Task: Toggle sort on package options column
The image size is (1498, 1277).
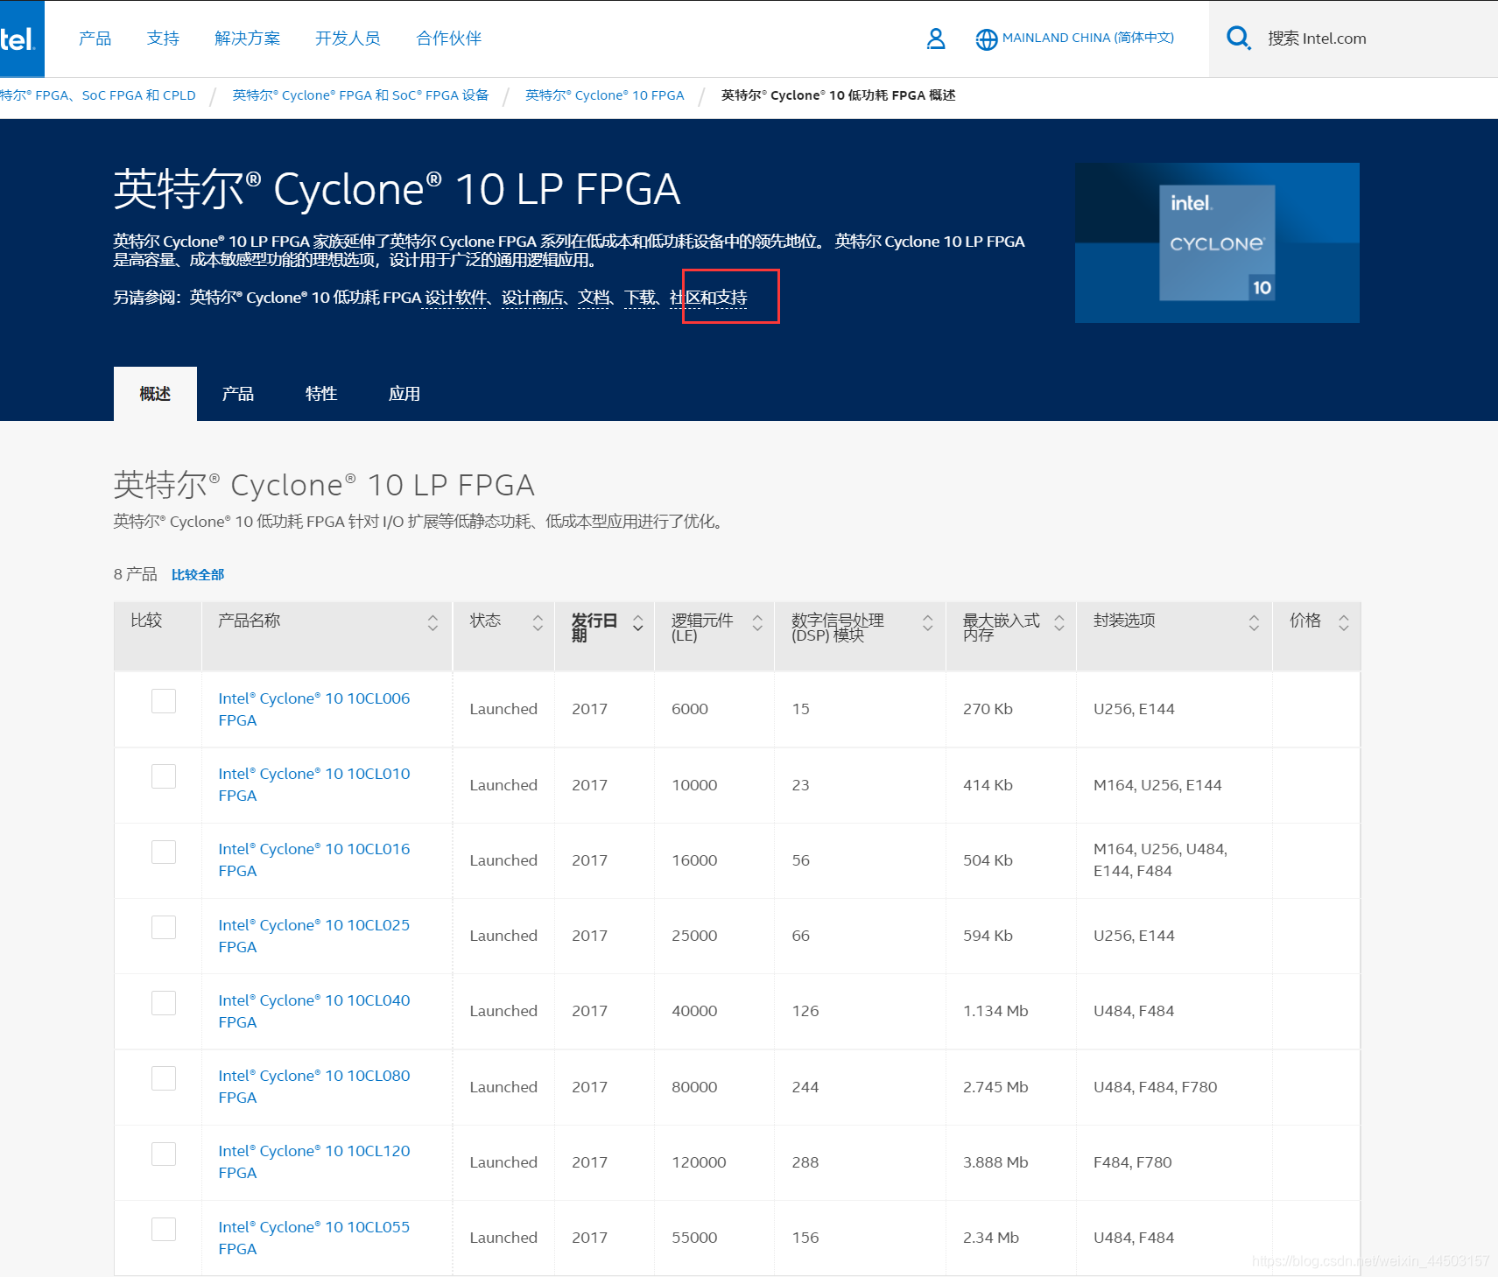Action: click(x=1254, y=622)
